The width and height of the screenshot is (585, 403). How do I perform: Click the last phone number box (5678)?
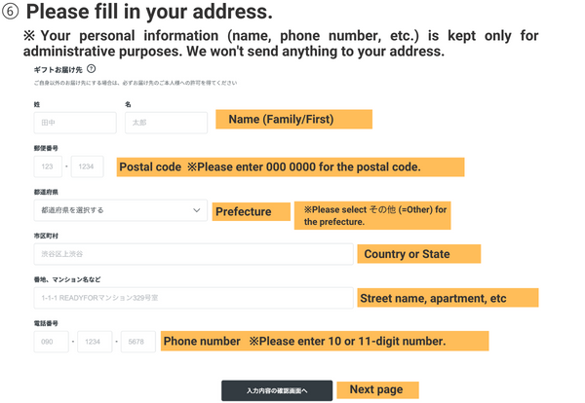pos(137,342)
